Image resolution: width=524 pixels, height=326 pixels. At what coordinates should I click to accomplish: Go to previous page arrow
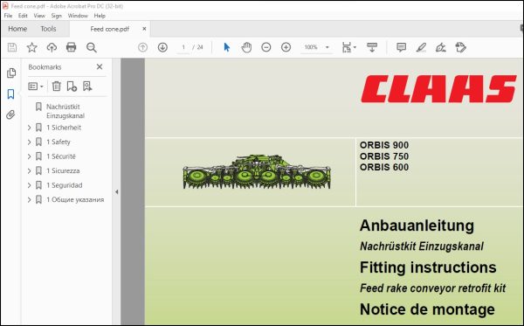point(142,47)
